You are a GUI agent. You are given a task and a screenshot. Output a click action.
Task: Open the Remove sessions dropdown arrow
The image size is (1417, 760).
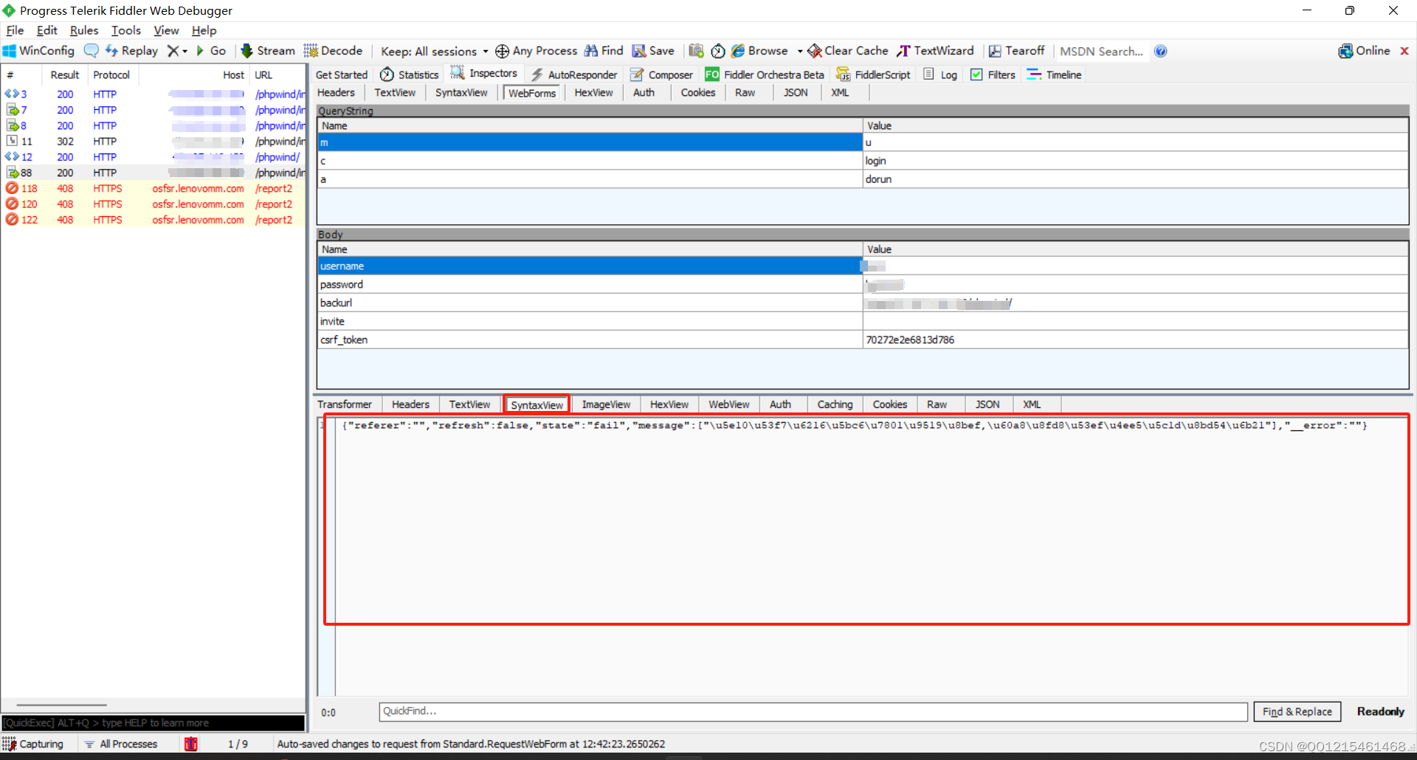tap(185, 51)
